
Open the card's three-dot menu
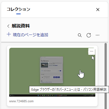[92, 51]
